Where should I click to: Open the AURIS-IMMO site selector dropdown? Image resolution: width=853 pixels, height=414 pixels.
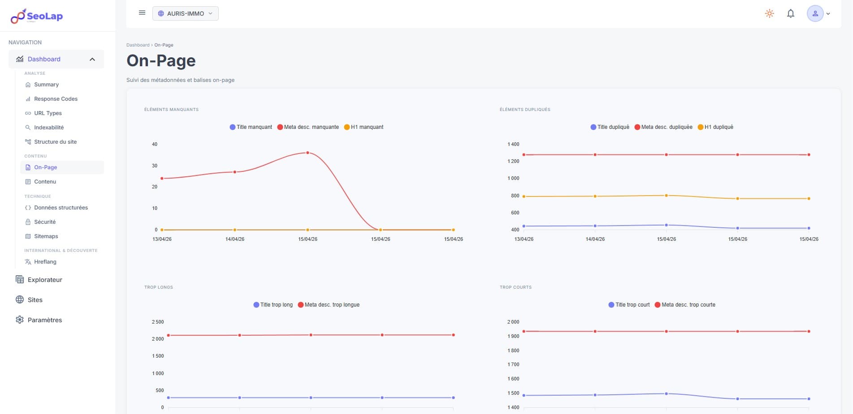point(185,13)
